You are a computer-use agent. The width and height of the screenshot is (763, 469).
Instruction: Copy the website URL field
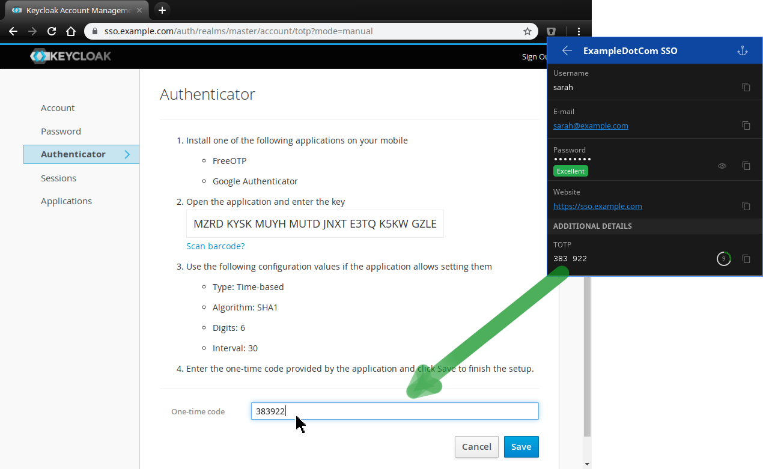pos(746,206)
